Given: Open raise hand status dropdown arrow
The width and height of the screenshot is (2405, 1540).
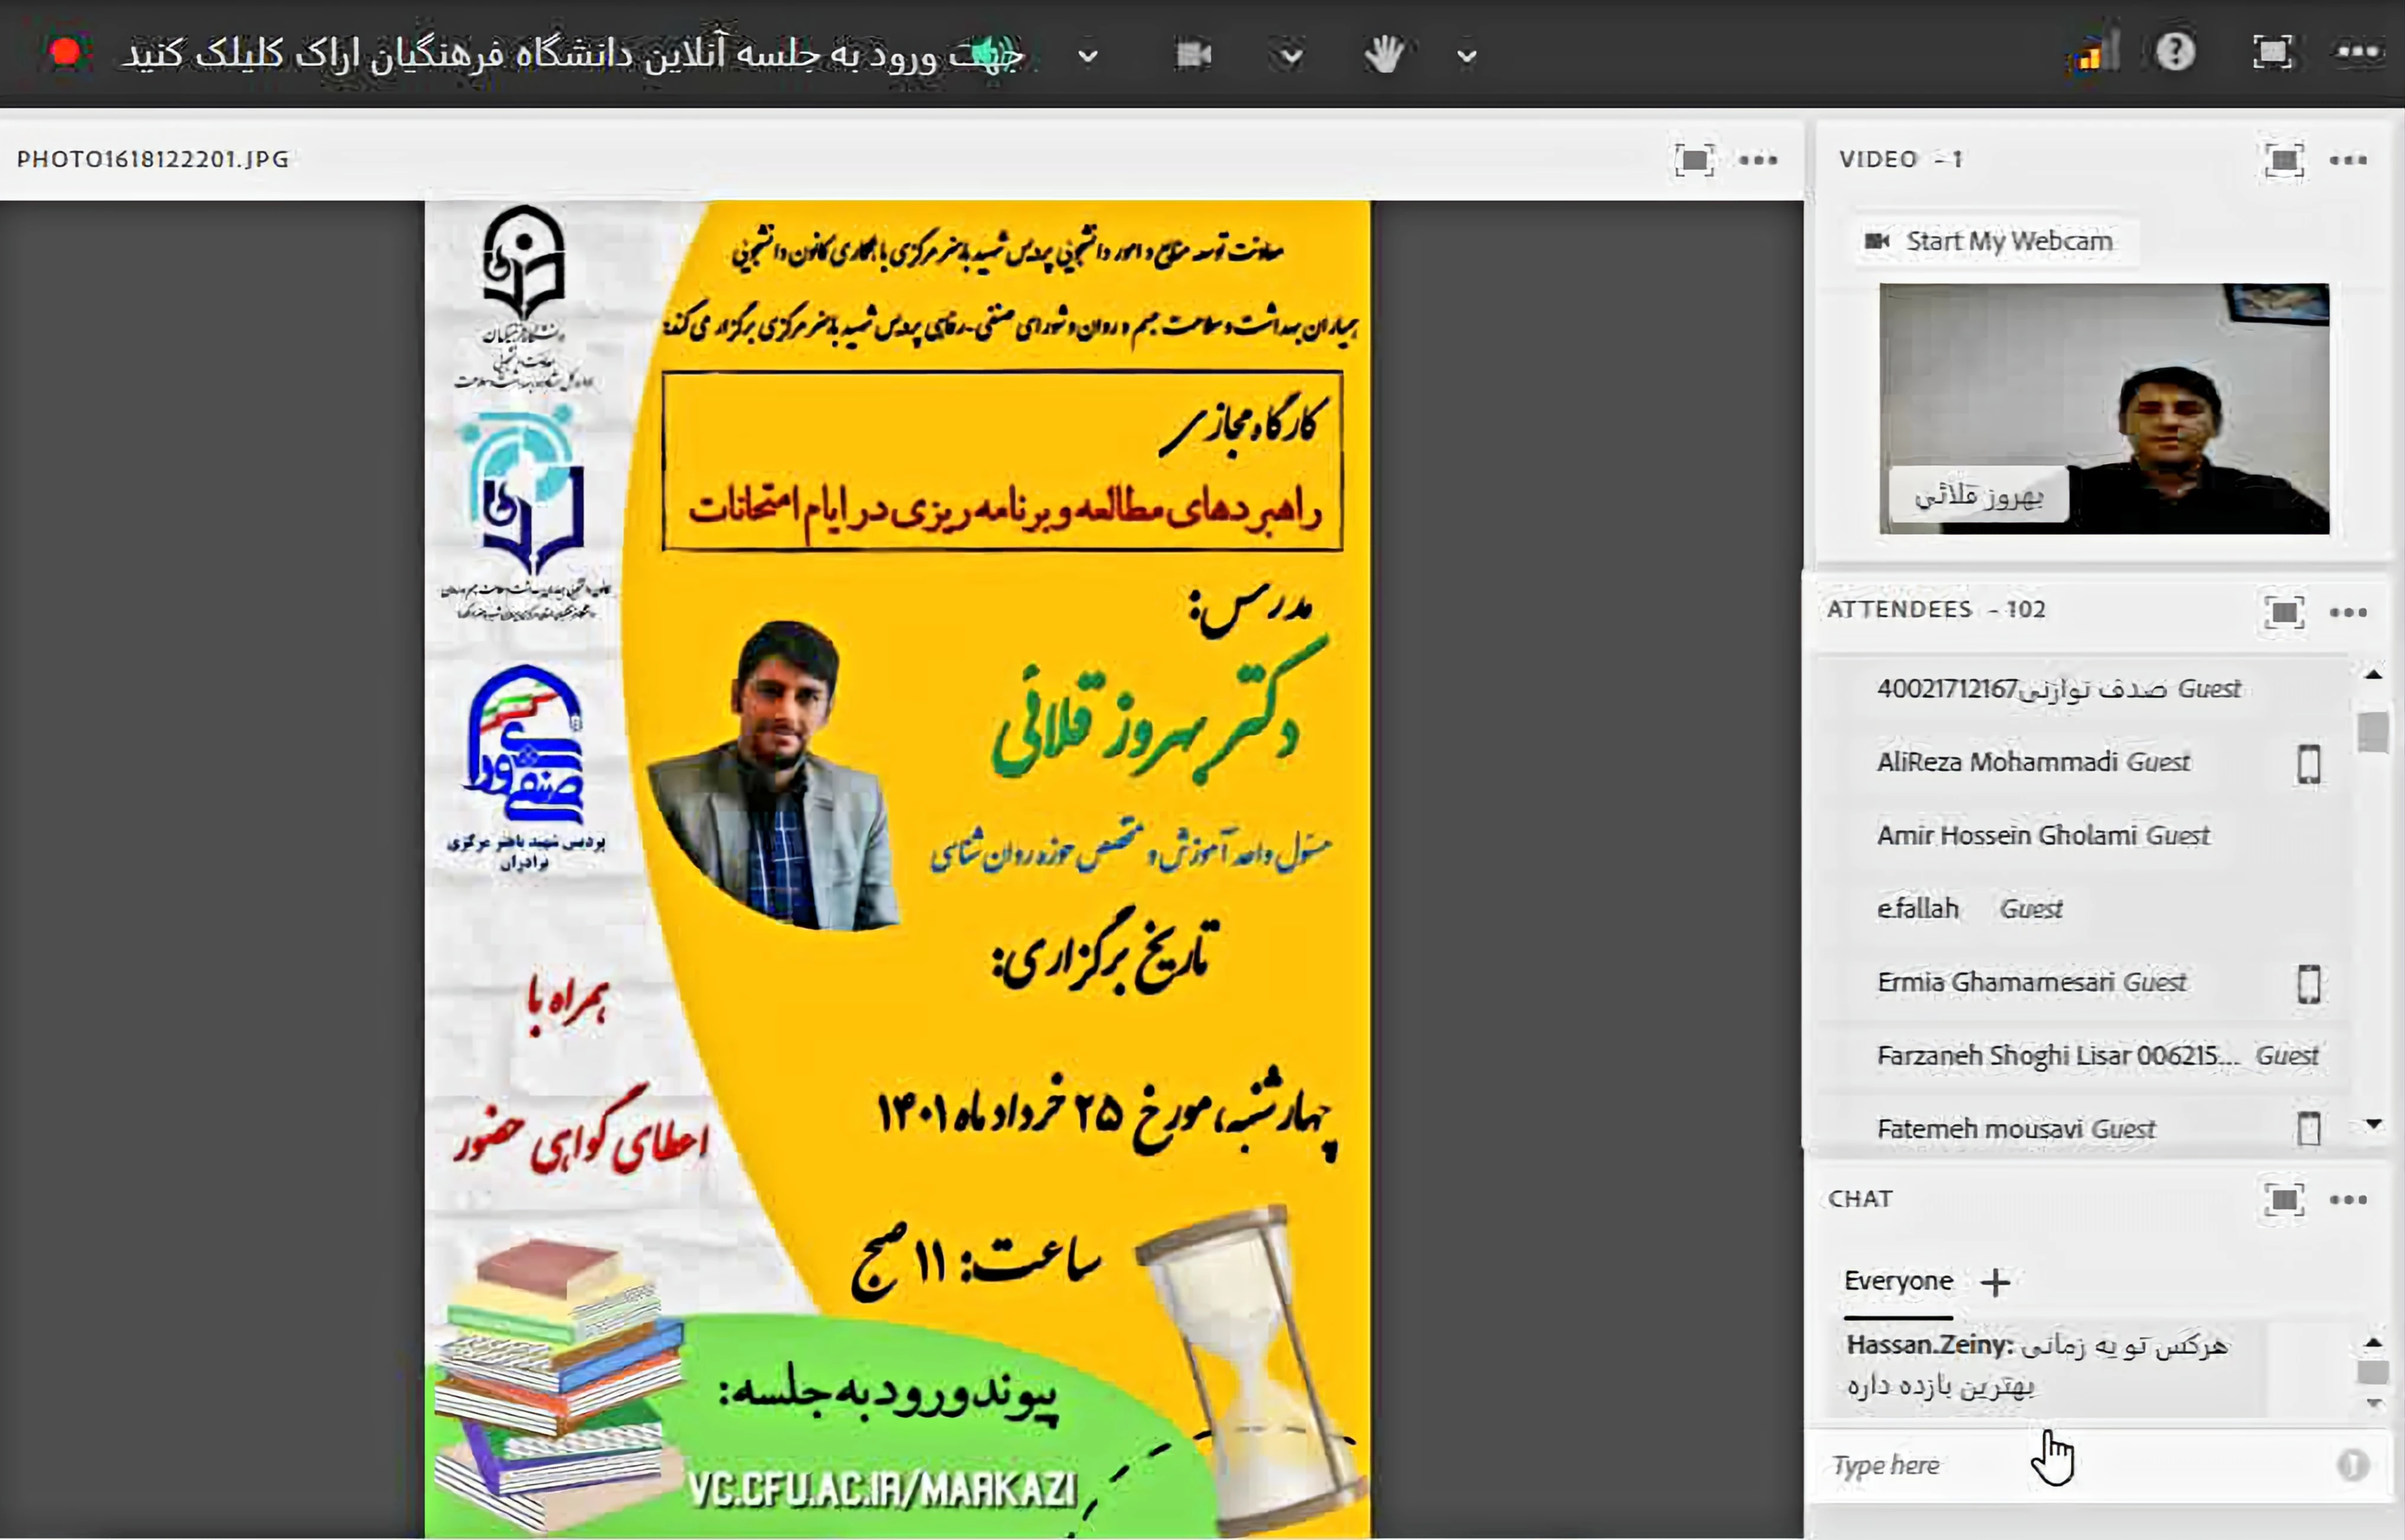Looking at the screenshot, I should (x=1467, y=56).
